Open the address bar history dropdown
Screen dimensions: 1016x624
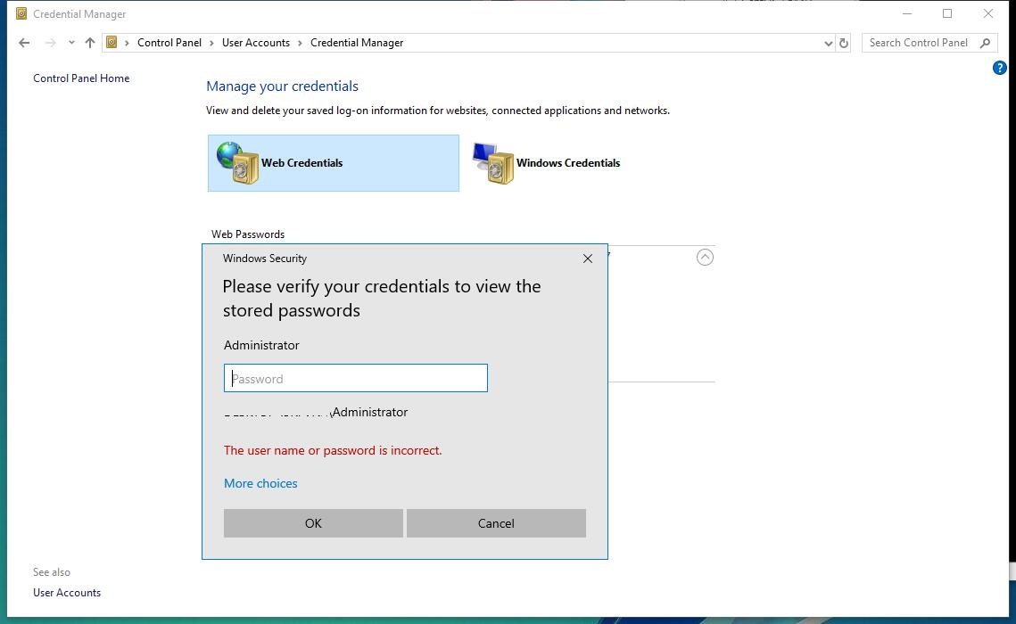point(828,44)
